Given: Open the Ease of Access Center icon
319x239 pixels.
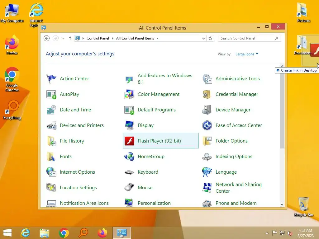Looking at the screenshot, I should 207,125.
